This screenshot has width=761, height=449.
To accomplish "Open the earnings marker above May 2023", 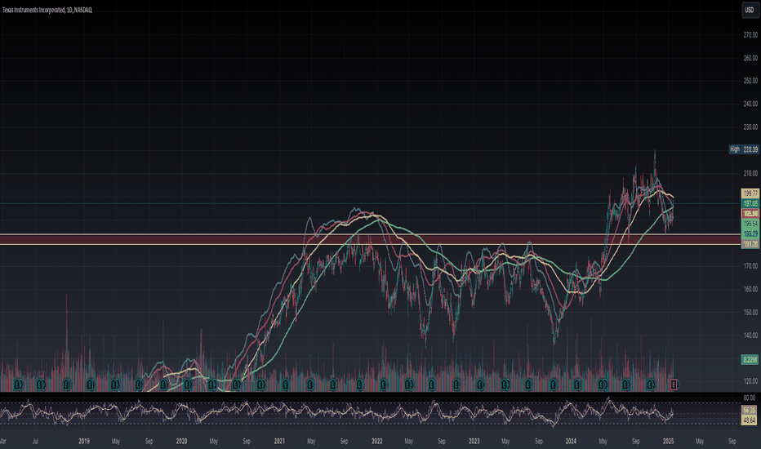I will coord(505,385).
